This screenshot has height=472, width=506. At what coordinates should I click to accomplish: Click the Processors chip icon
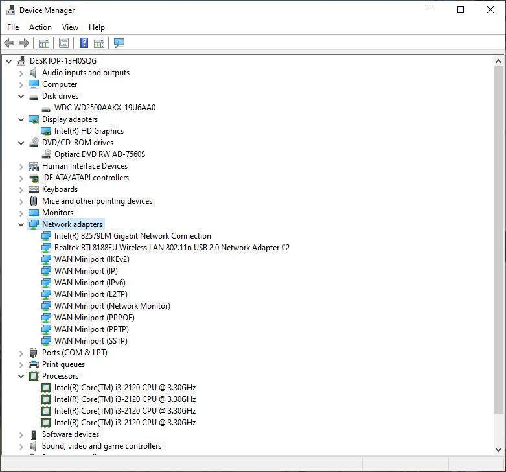(34, 376)
